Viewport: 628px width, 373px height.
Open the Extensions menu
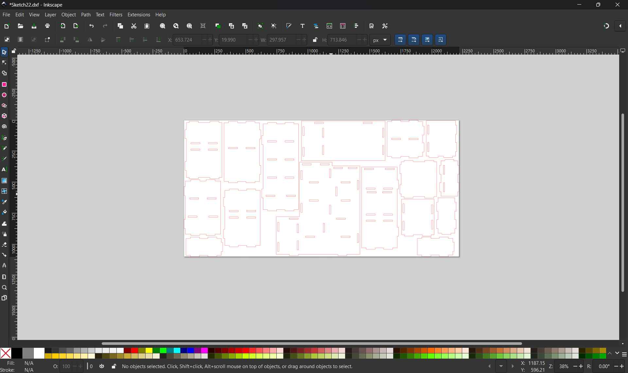[139, 15]
